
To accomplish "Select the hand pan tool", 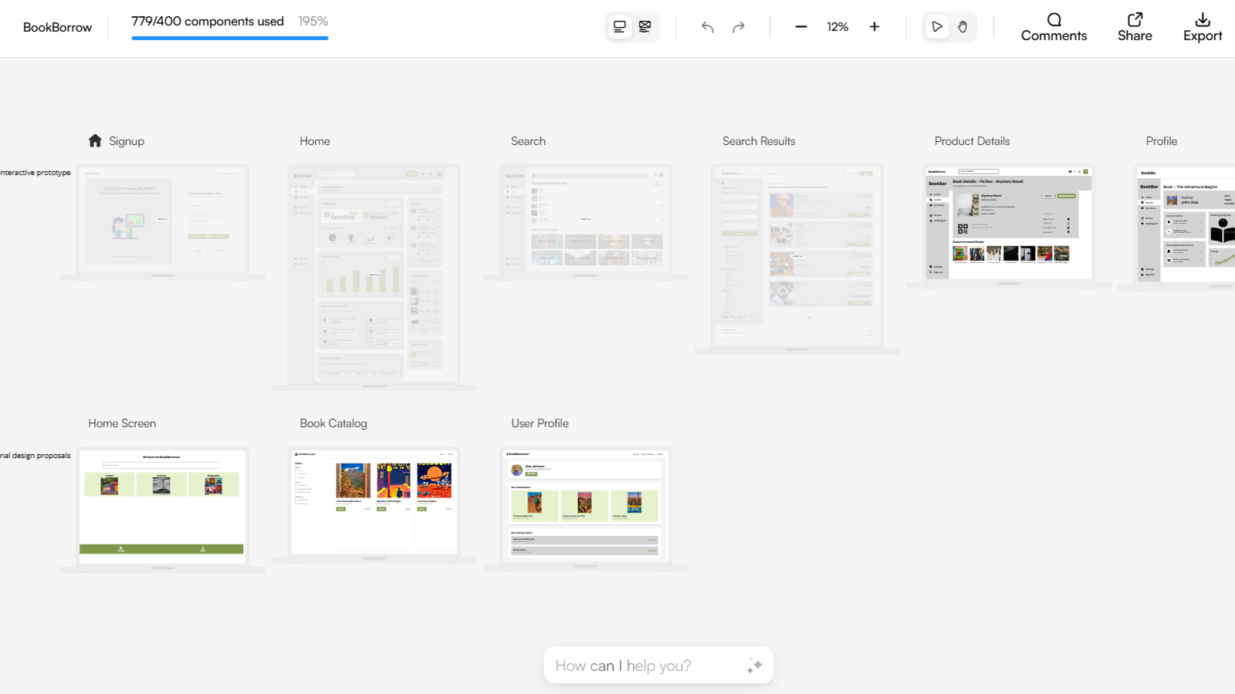I will (x=963, y=27).
